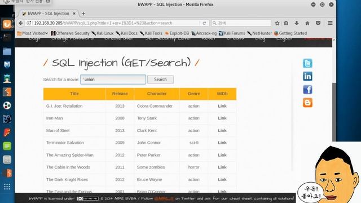Screen dimensions: 361x203
Task: Open Firefox hamburger menu
Action: click(330, 23)
